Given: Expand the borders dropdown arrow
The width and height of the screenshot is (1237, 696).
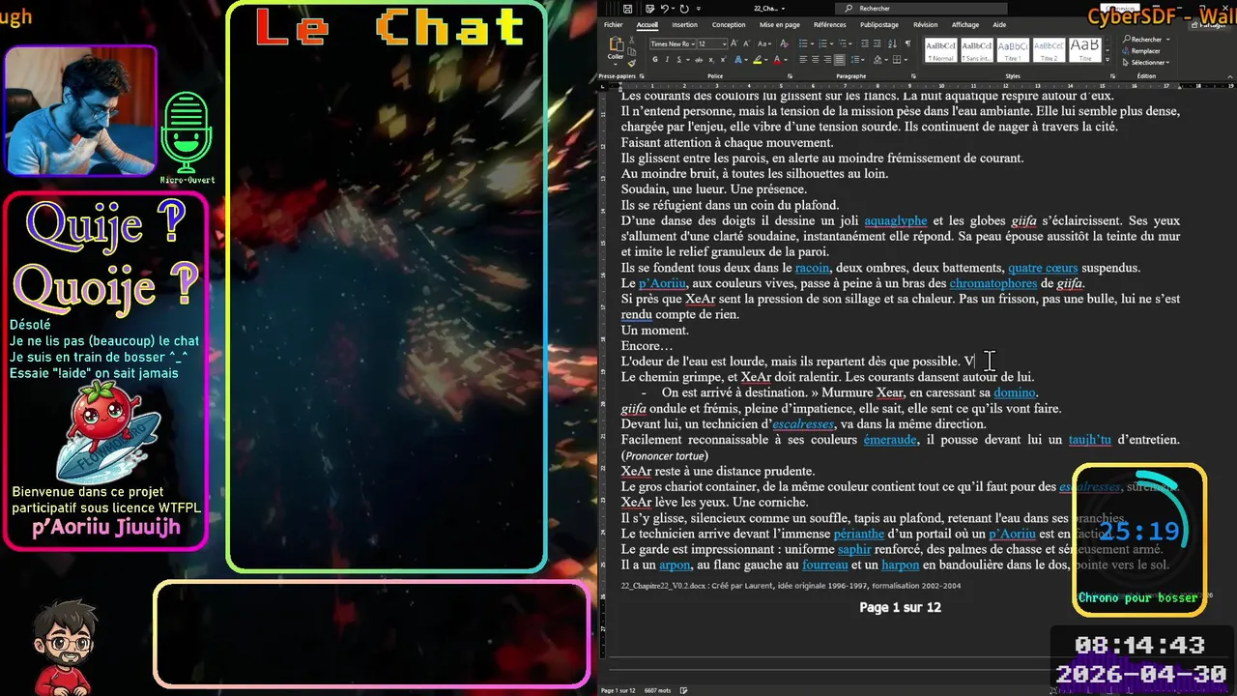Looking at the screenshot, I should (x=906, y=60).
